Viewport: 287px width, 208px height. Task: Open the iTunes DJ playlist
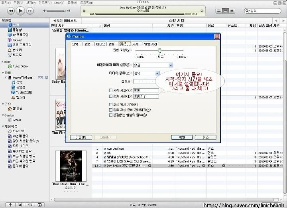pyautogui.click(x=16, y=131)
